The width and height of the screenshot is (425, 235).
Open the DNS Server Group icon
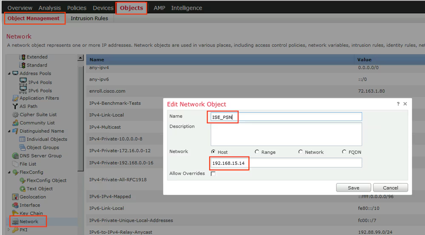coord(15,156)
